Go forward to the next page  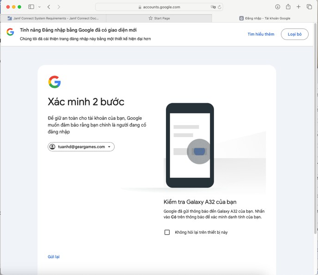point(59,7)
